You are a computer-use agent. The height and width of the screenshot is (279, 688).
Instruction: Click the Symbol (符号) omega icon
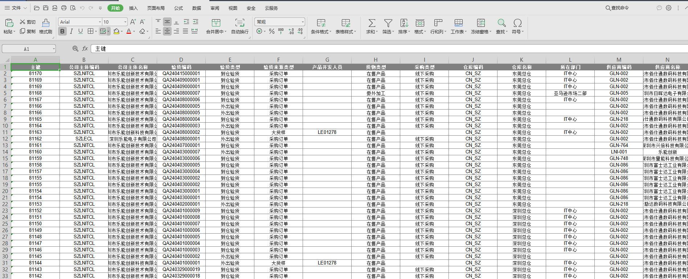[x=517, y=23]
